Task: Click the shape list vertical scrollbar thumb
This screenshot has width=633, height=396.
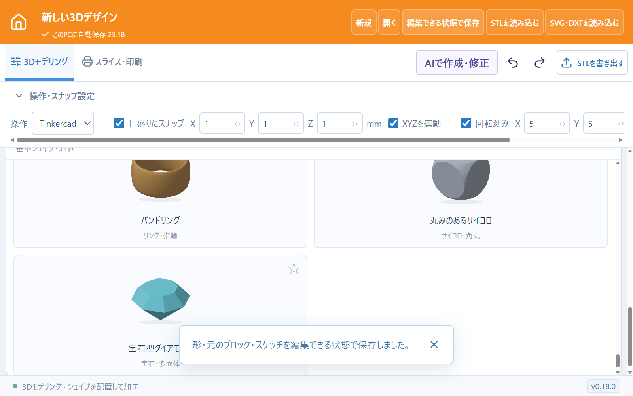Action: [x=618, y=361]
